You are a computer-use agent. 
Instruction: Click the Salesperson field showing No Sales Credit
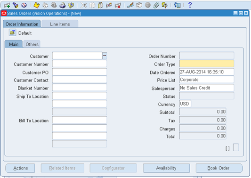(207, 88)
